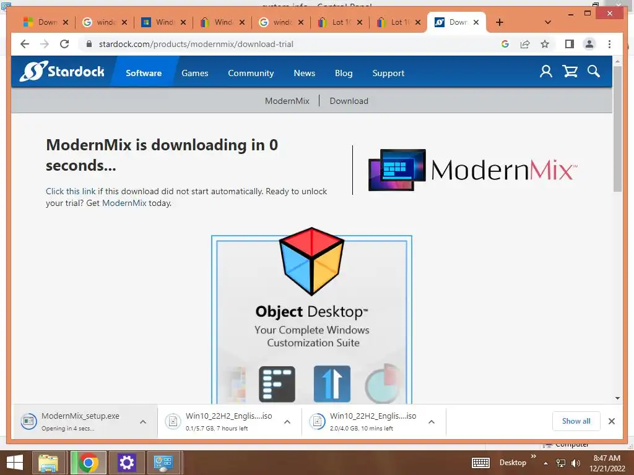Screen dimensions: 634x475
Task: Reload the page with the refresh icon
Action: 64,44
